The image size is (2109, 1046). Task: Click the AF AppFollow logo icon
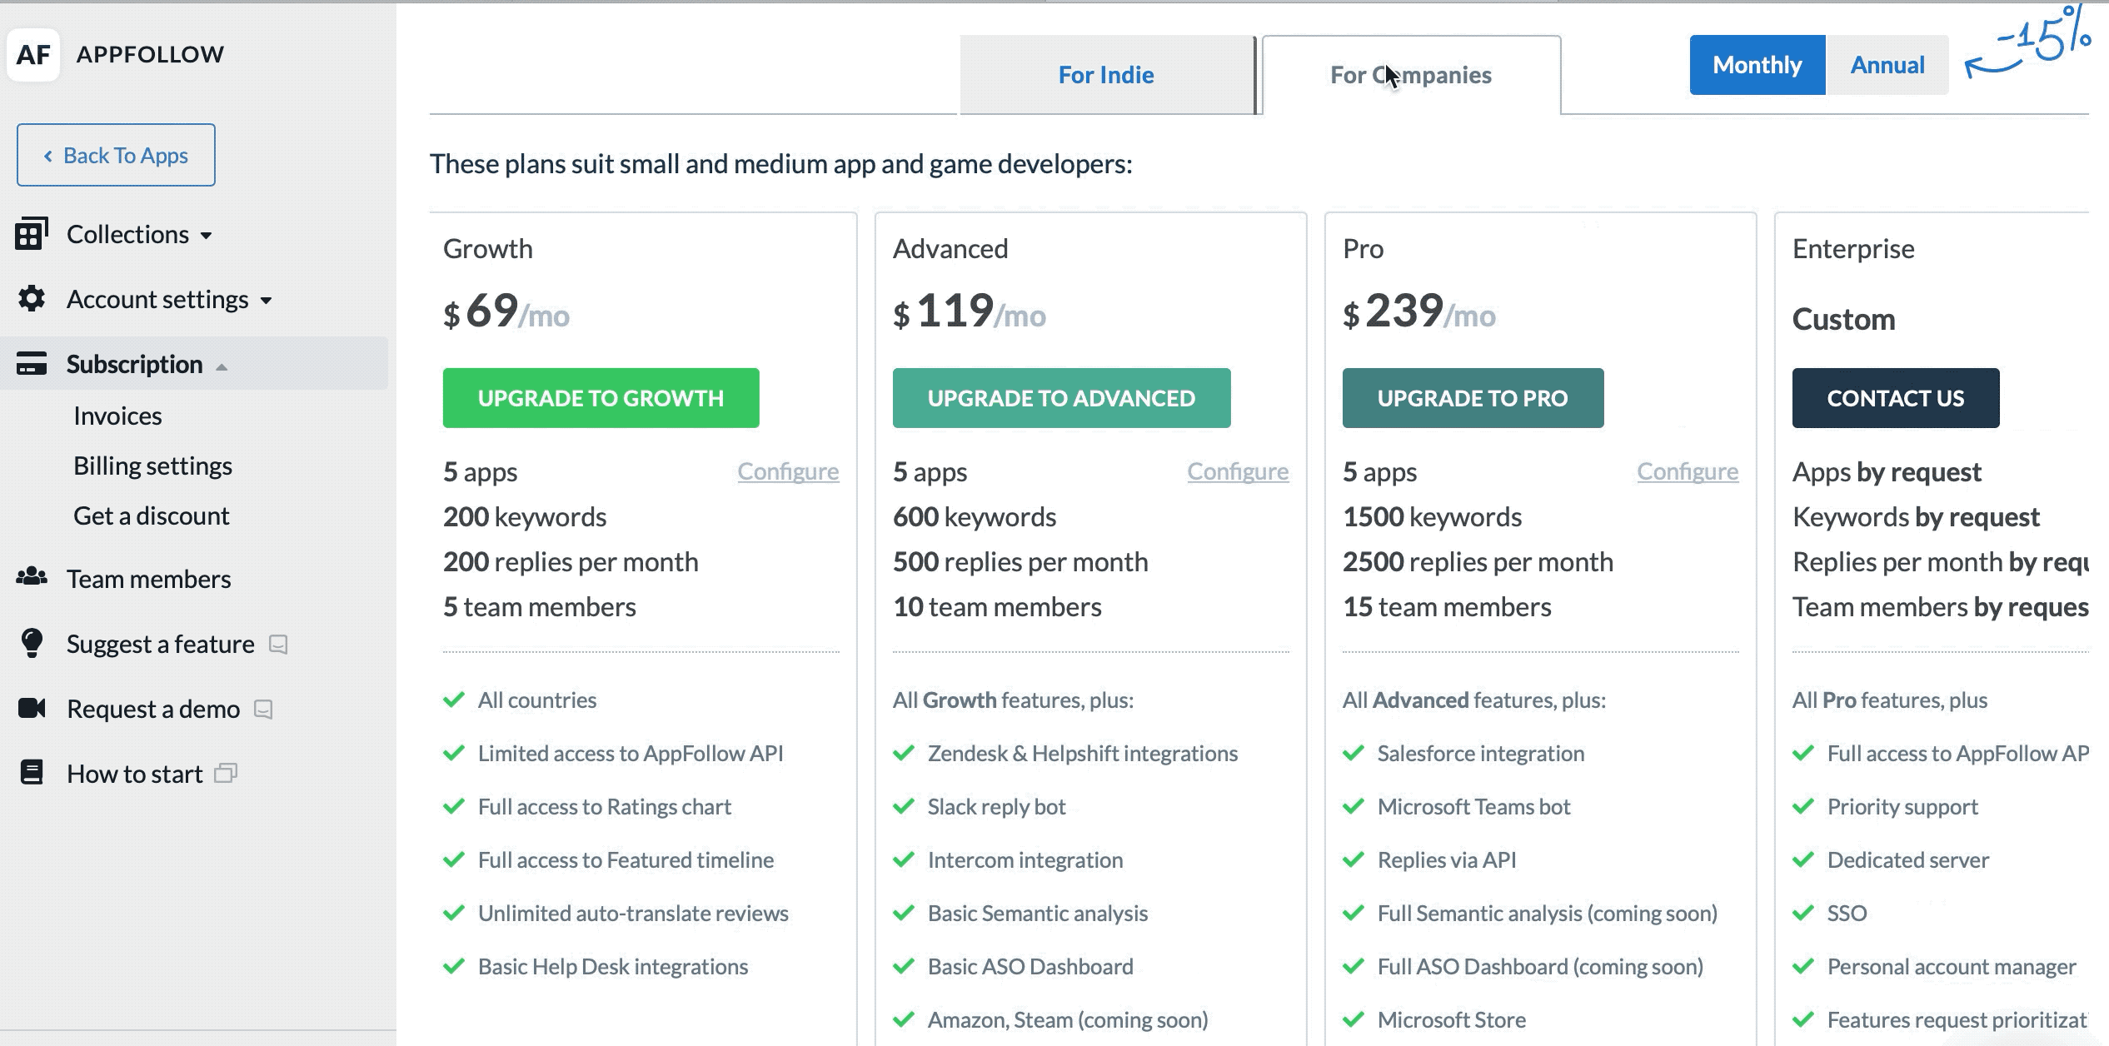pos(33,55)
